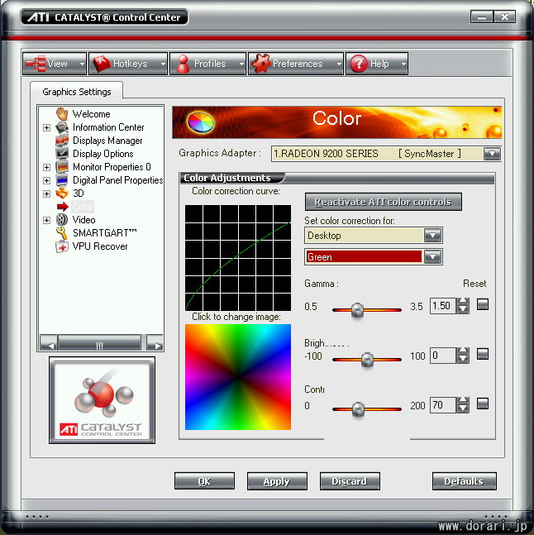Expand the Information Center tree node
Image resolution: width=534 pixels, height=535 pixels.
[x=47, y=127]
